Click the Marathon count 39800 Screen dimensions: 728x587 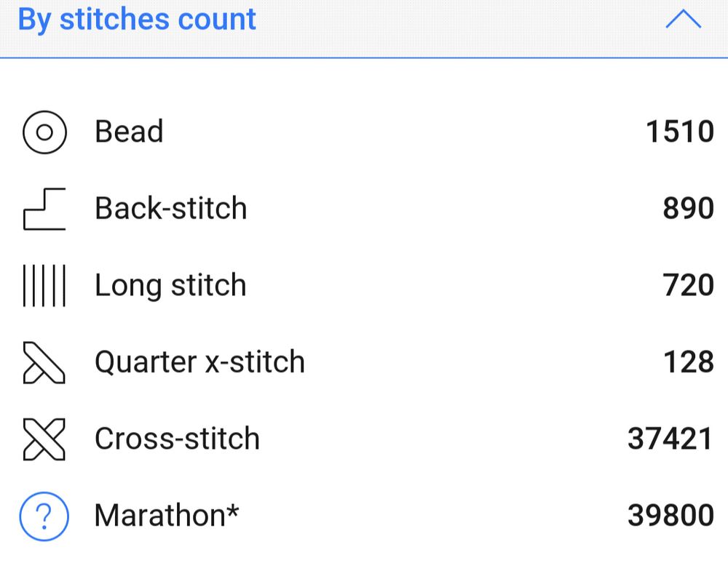[x=670, y=516]
